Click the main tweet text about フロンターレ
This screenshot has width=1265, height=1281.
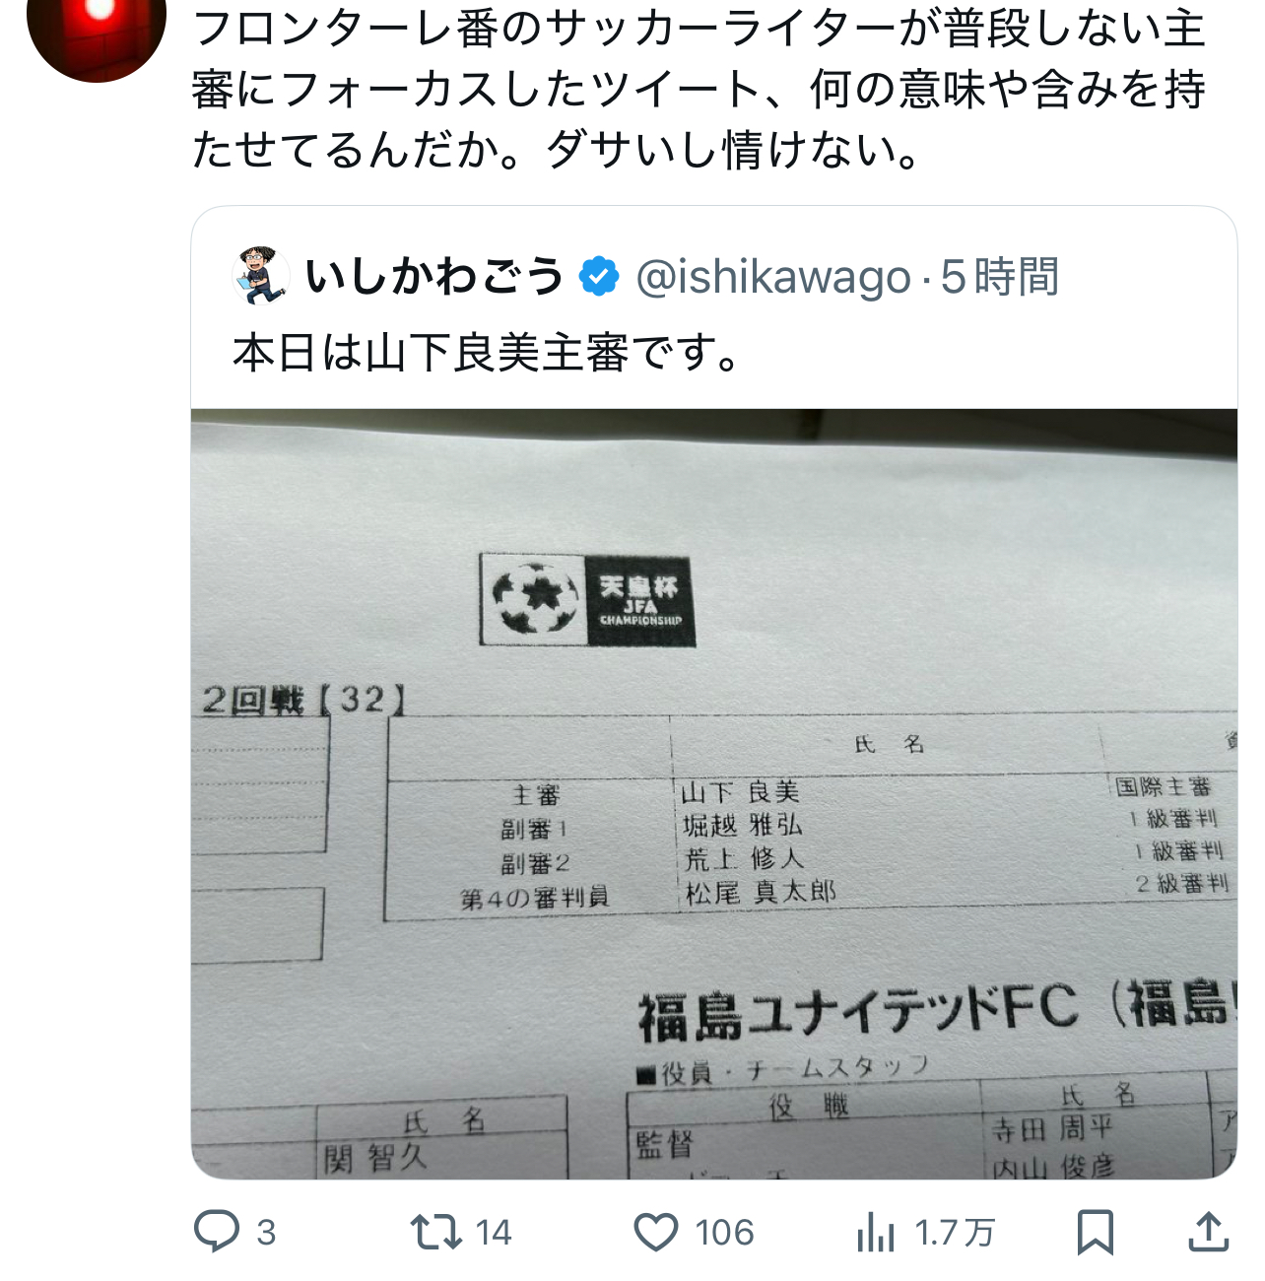point(699,89)
